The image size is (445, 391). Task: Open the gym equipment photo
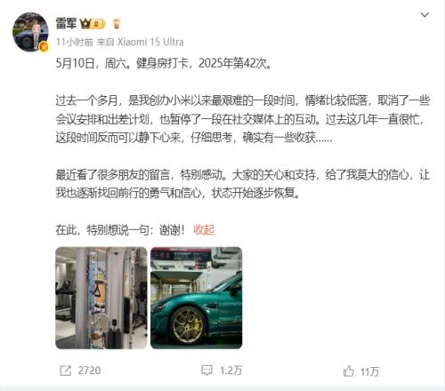pyautogui.click(x=101, y=298)
